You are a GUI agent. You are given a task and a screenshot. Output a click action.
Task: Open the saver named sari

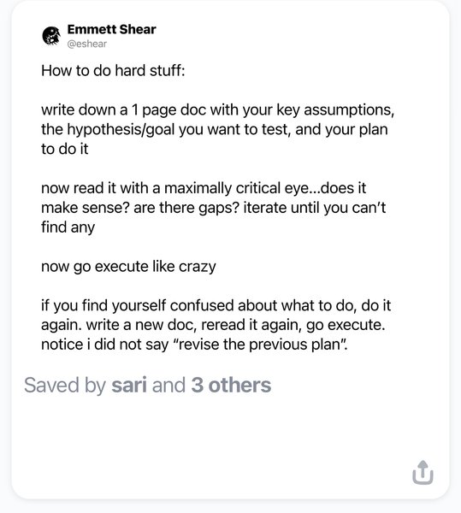(129, 385)
